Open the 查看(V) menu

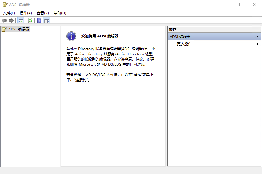pyautogui.click(x=43, y=13)
